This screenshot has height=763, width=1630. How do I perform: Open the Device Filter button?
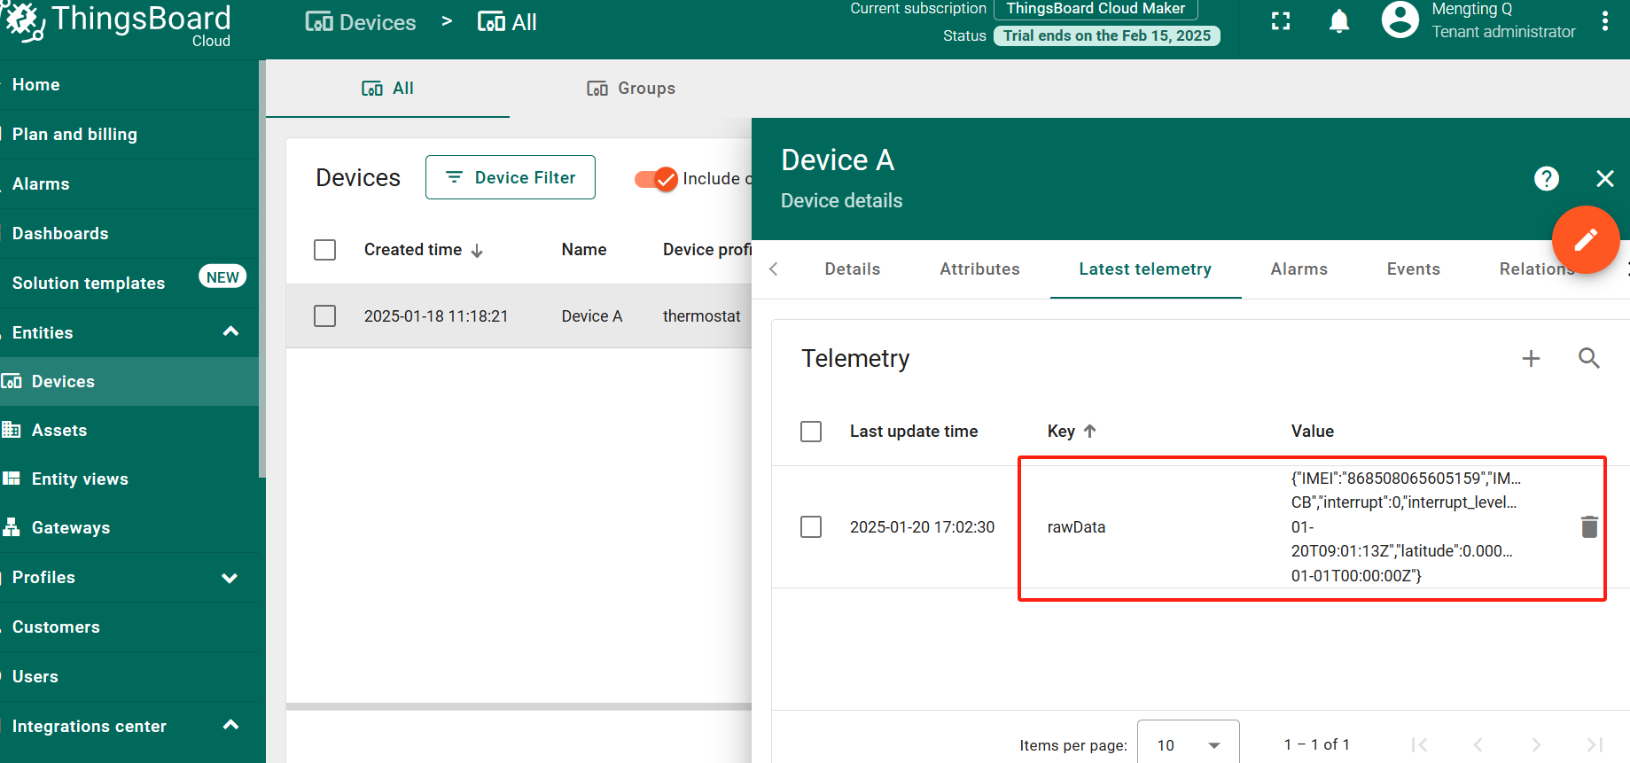[510, 177]
